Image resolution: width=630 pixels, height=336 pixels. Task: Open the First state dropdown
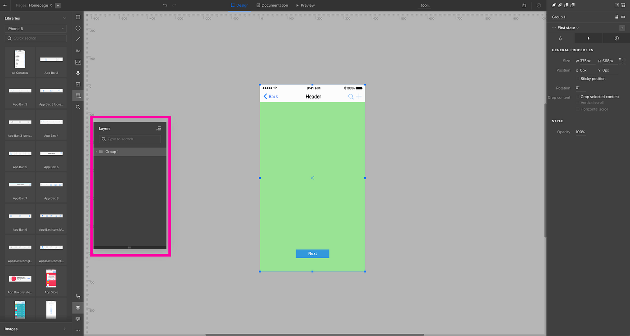point(568,28)
